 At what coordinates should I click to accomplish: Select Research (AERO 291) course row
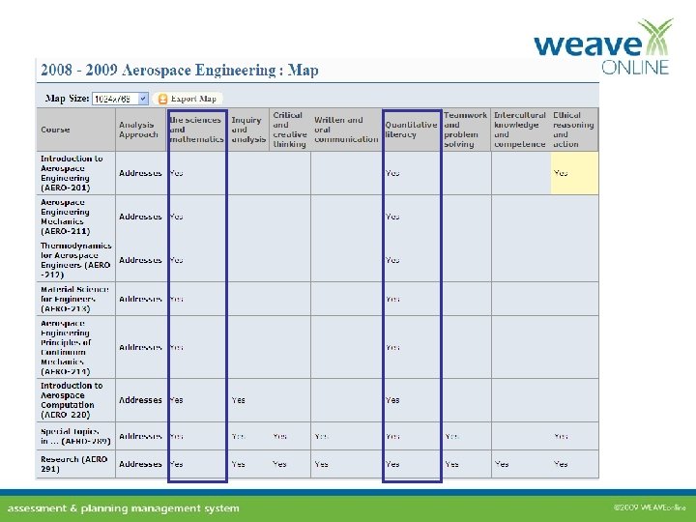317,464
